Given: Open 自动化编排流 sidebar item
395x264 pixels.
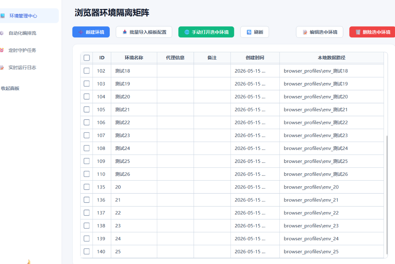Looking at the screenshot, I should [x=23, y=33].
